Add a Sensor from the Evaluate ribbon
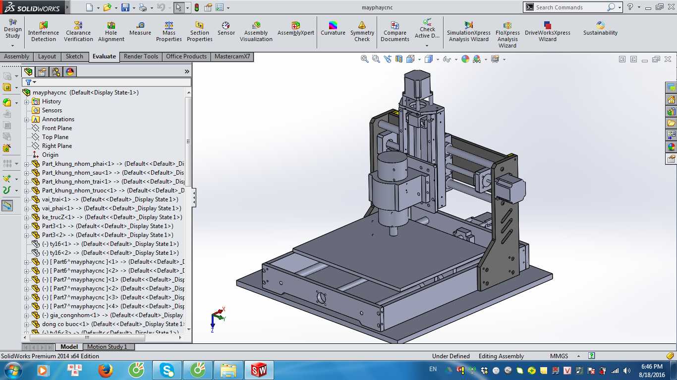The image size is (677, 380). pos(226,29)
